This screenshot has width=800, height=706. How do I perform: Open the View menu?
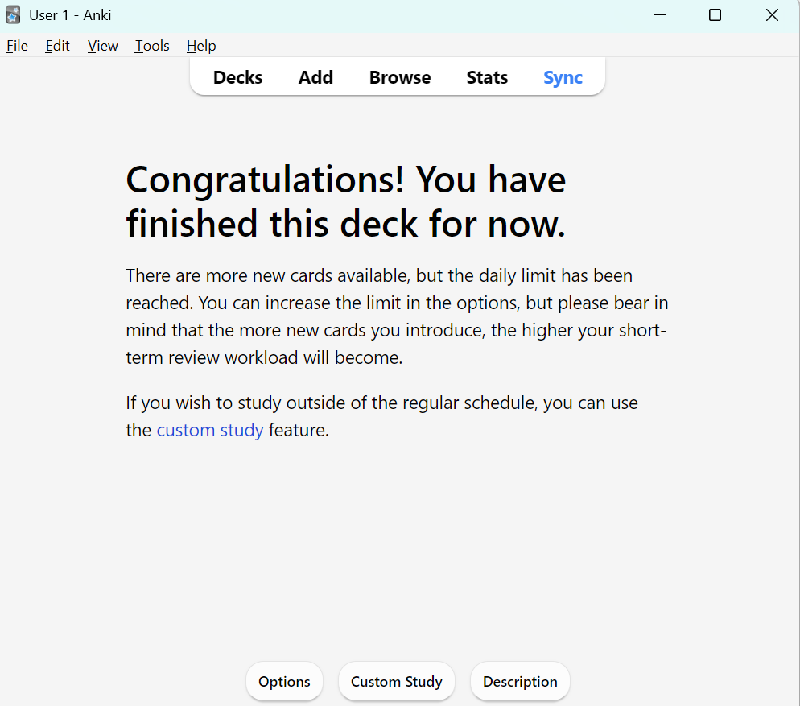tap(102, 46)
